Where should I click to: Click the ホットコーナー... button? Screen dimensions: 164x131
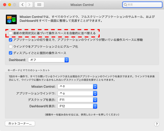pyautogui.click(x=20, y=124)
